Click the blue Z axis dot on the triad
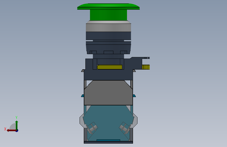The image size is (227, 147). pos(17,131)
